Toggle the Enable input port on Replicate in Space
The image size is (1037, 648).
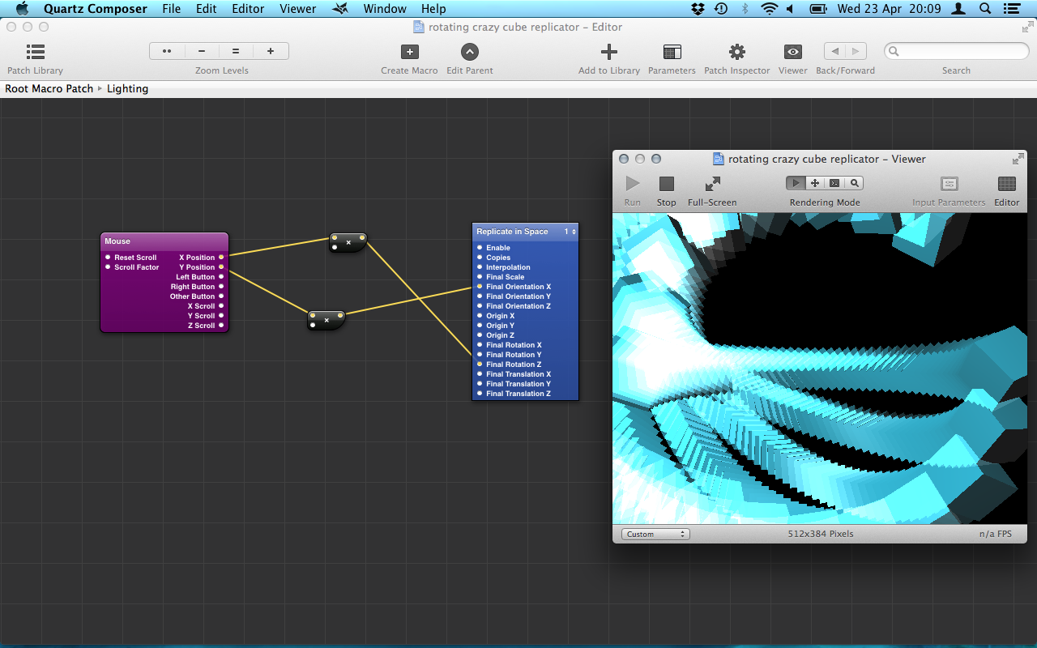click(x=480, y=248)
